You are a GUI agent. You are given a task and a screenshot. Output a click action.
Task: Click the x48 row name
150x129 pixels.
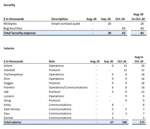click(x=6, y=92)
